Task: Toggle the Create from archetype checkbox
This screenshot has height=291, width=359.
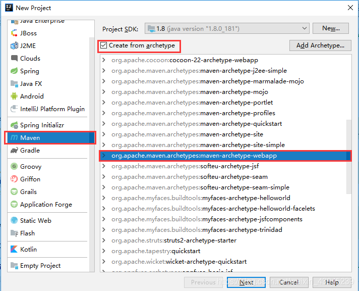Action: (103, 45)
